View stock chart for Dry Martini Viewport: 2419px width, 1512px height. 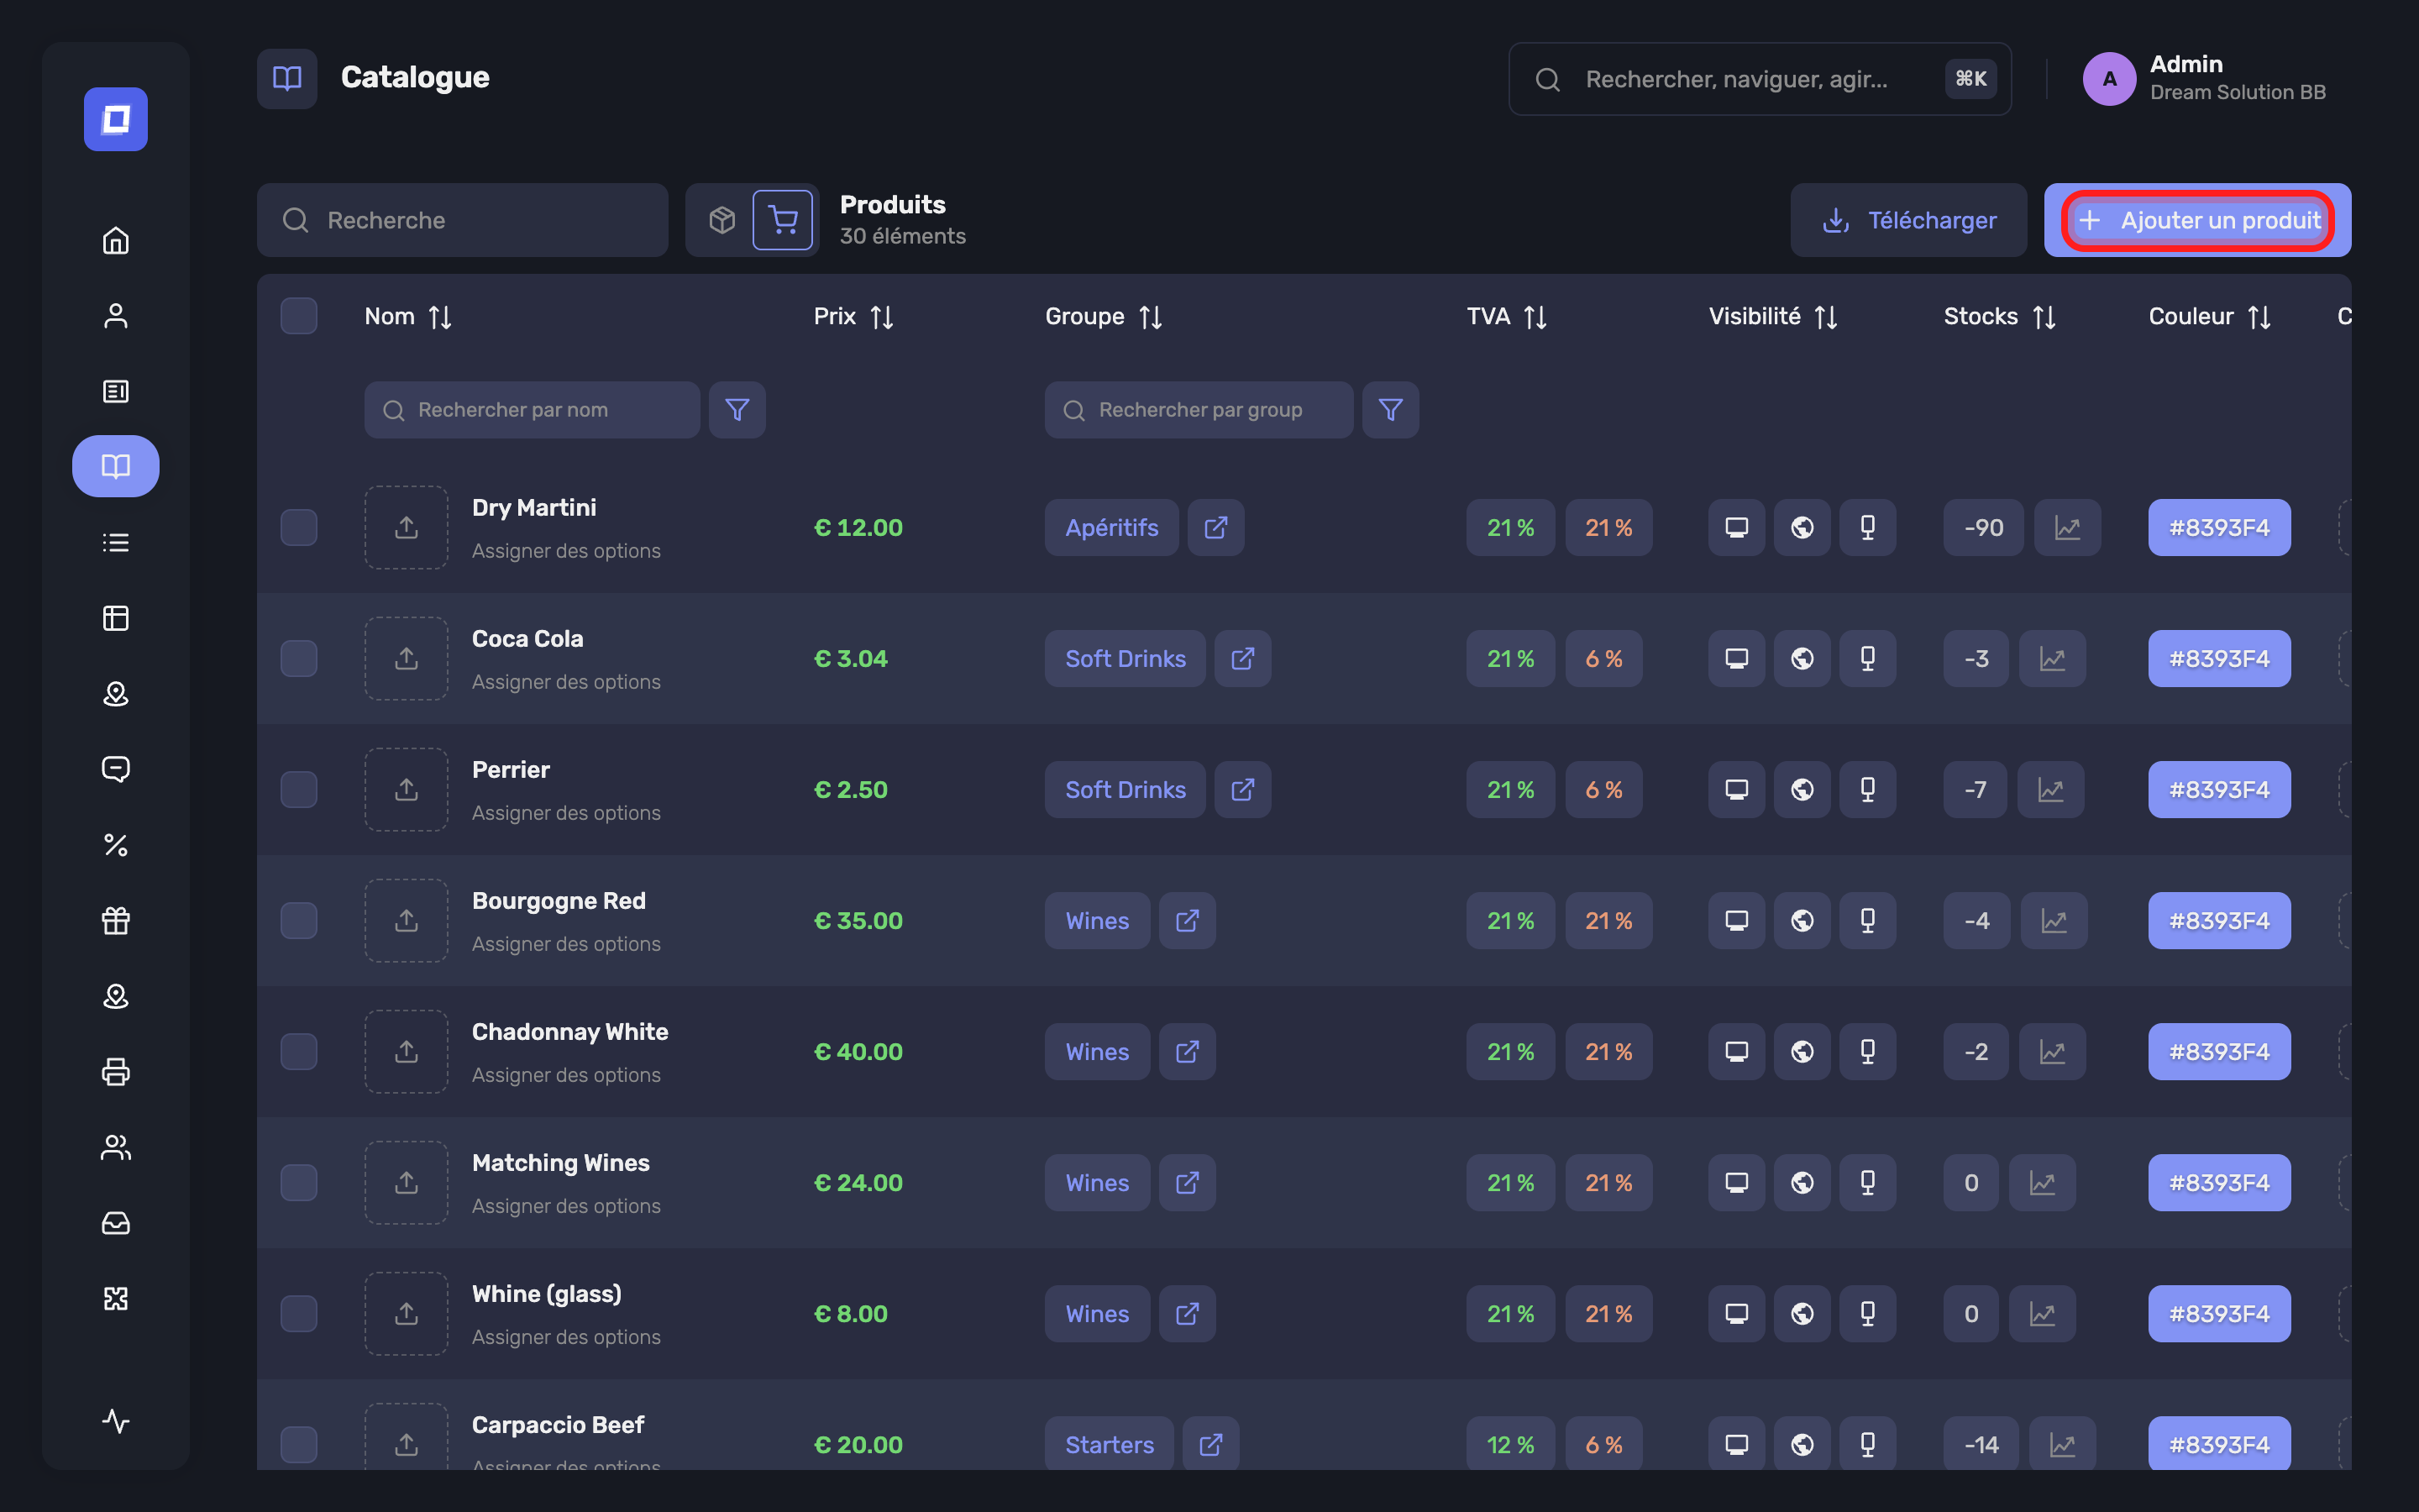[2067, 527]
